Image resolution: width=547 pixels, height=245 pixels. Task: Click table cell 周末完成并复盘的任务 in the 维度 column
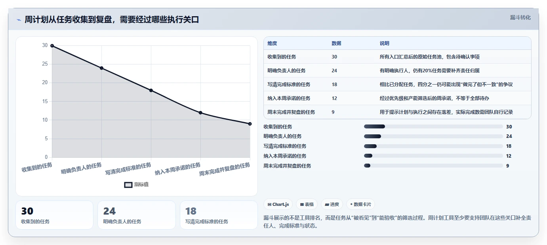(291, 112)
